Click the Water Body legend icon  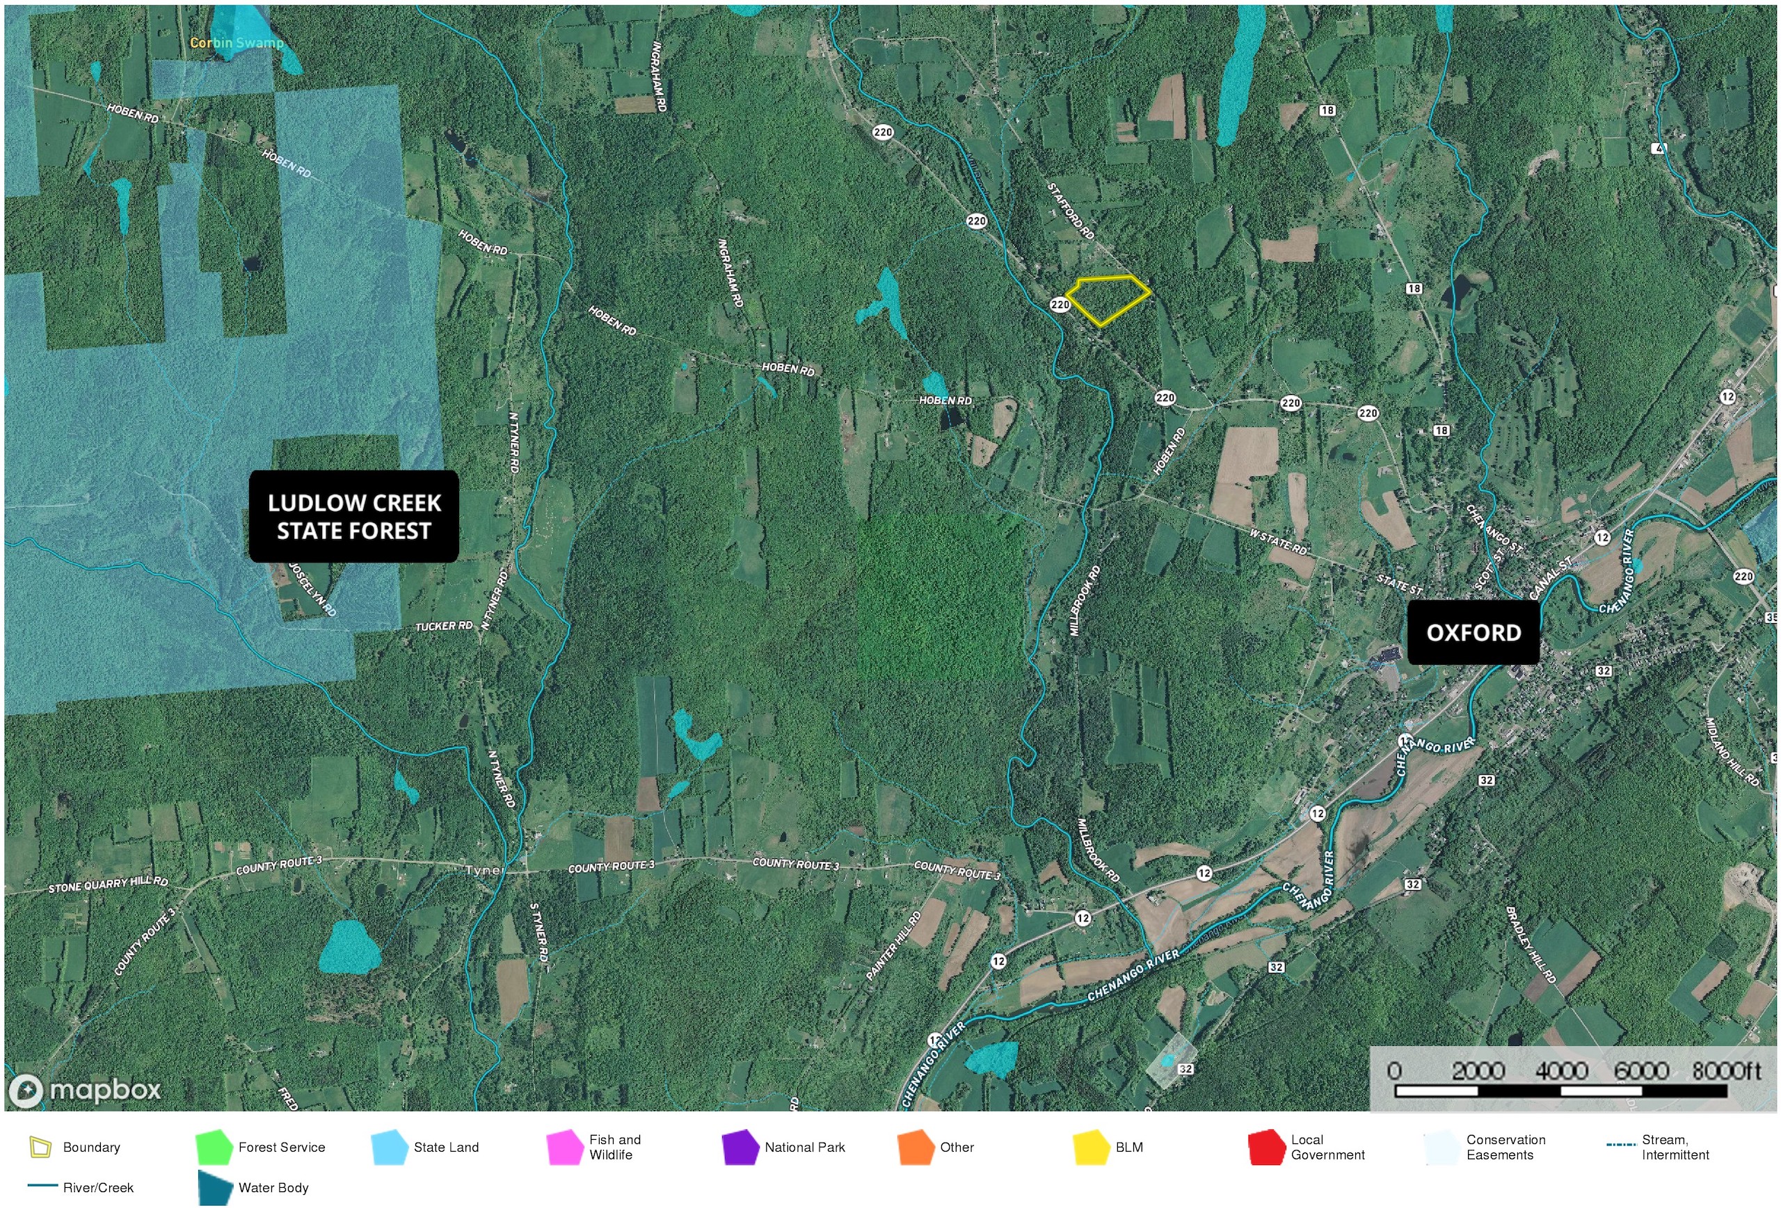coord(214,1188)
